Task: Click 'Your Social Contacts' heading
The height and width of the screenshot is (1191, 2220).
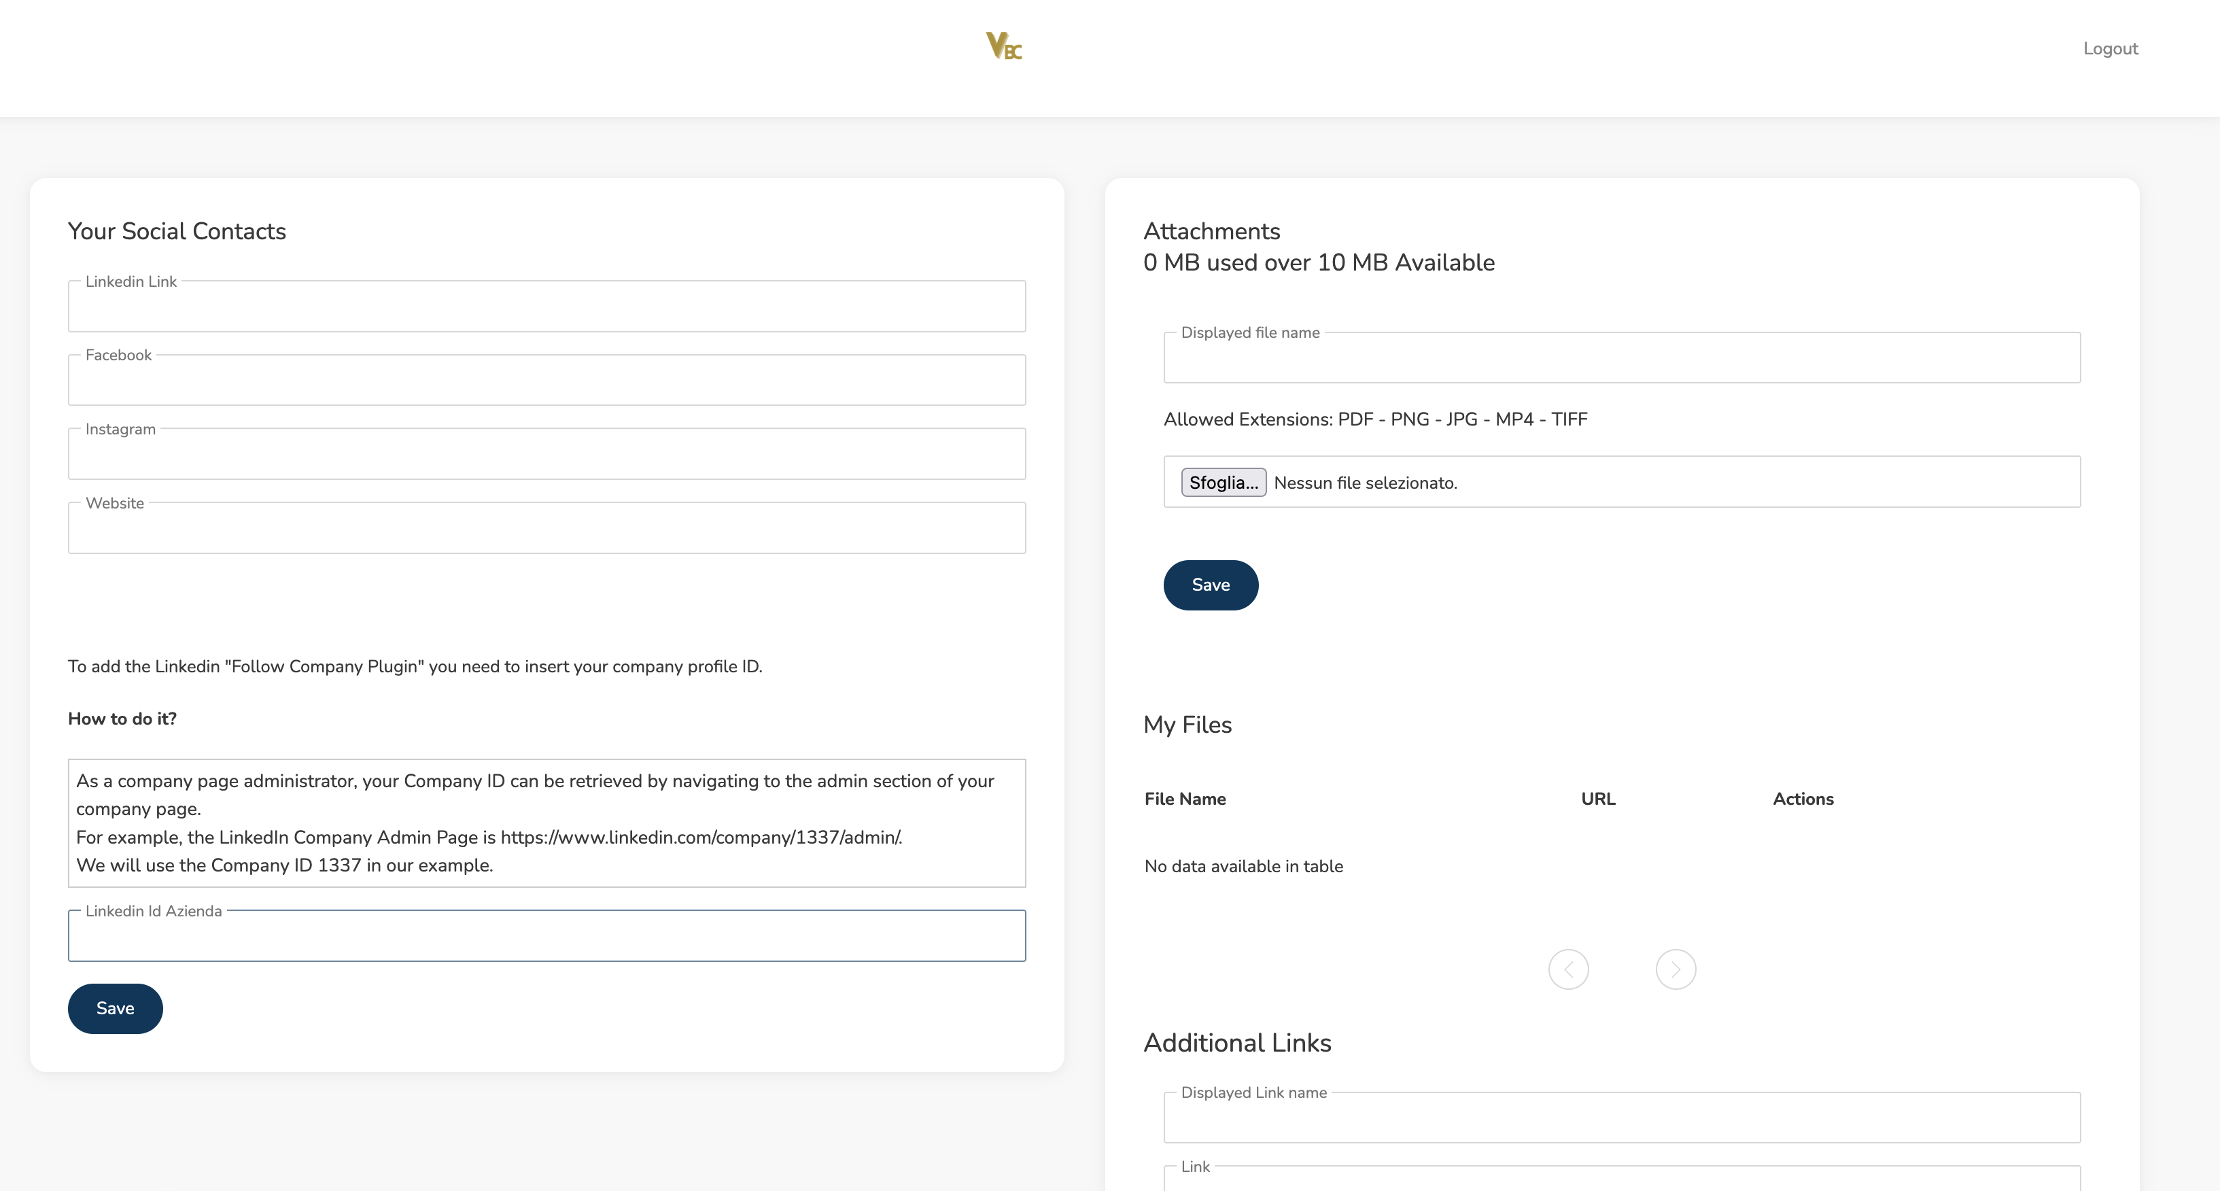Action: pyautogui.click(x=177, y=231)
